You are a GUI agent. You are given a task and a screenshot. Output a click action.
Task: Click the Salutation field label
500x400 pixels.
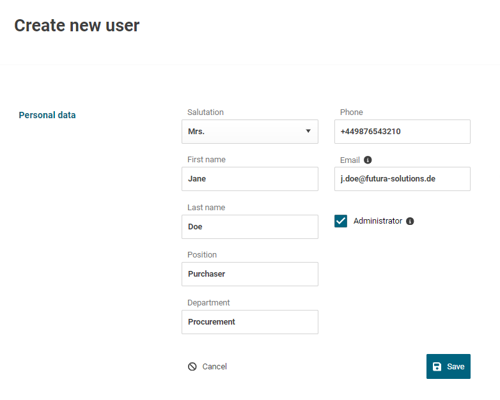[205, 112]
